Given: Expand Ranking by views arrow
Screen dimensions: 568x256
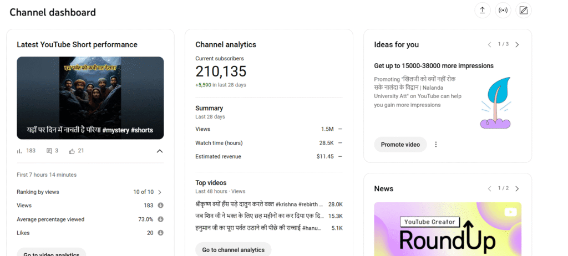Looking at the screenshot, I should [160, 192].
